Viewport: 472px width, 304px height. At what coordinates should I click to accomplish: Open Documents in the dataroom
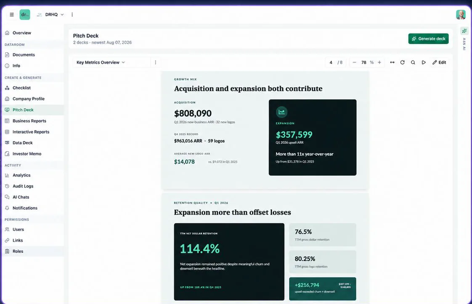click(32, 55)
